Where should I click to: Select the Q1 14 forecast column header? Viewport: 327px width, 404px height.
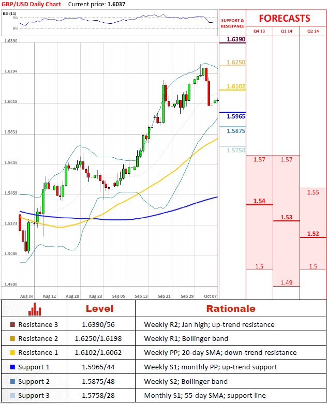coord(286,31)
